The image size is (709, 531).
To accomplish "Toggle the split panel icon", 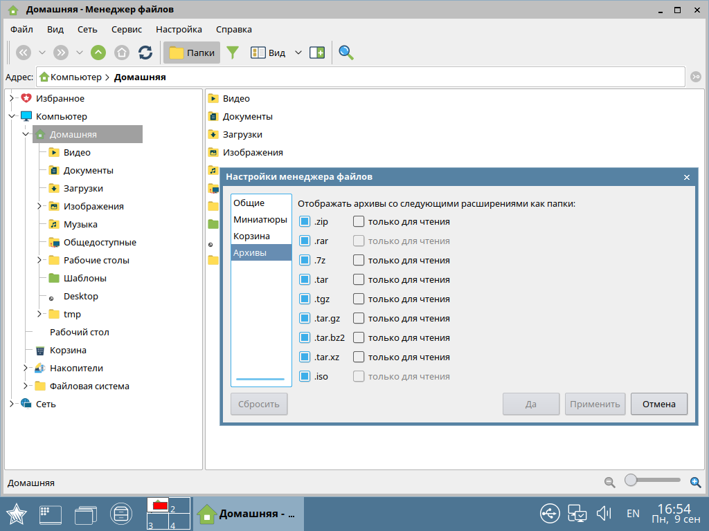I will point(317,53).
